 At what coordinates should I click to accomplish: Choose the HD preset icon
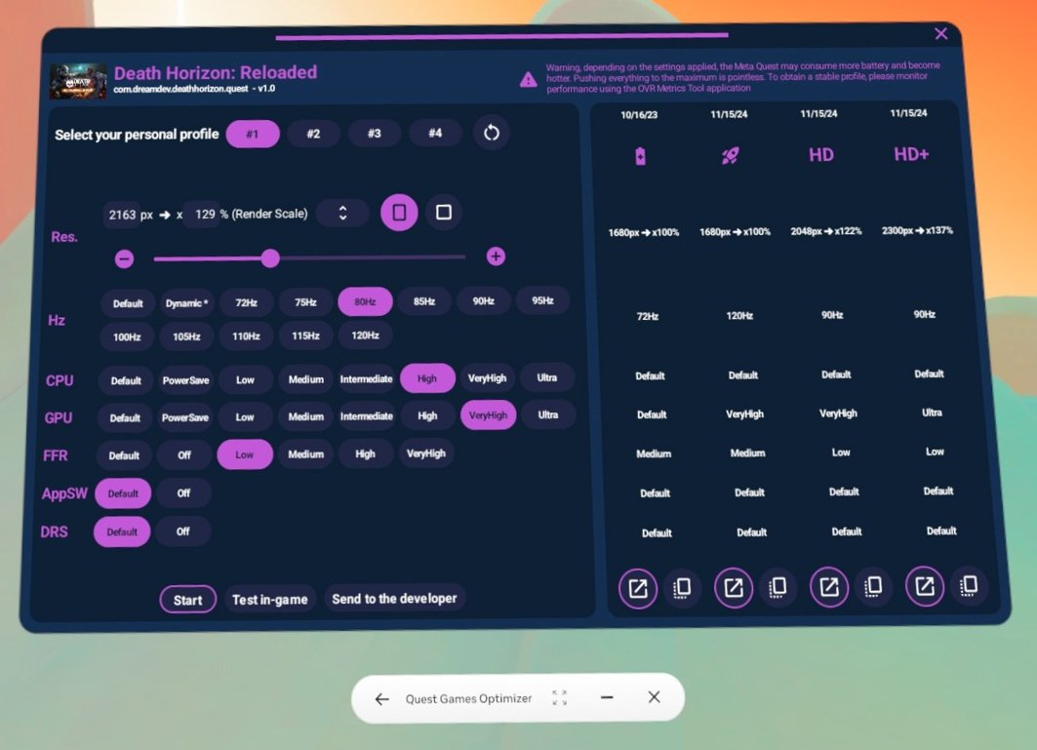click(820, 155)
